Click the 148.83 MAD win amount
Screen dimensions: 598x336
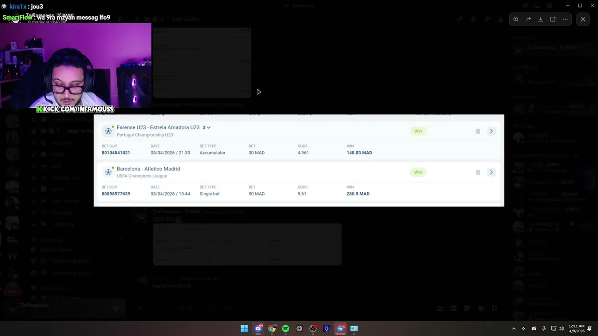click(x=359, y=153)
